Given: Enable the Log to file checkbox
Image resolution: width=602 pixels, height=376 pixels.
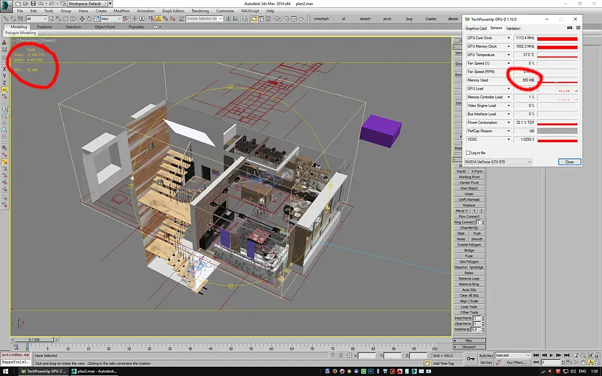Looking at the screenshot, I should tap(468, 153).
